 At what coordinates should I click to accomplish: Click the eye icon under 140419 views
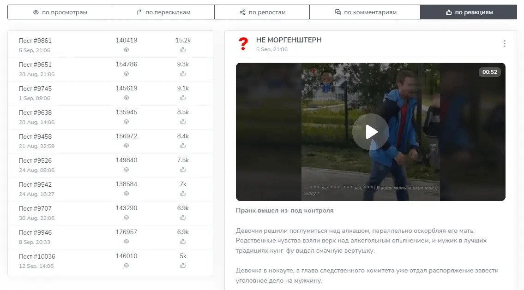pos(126,50)
